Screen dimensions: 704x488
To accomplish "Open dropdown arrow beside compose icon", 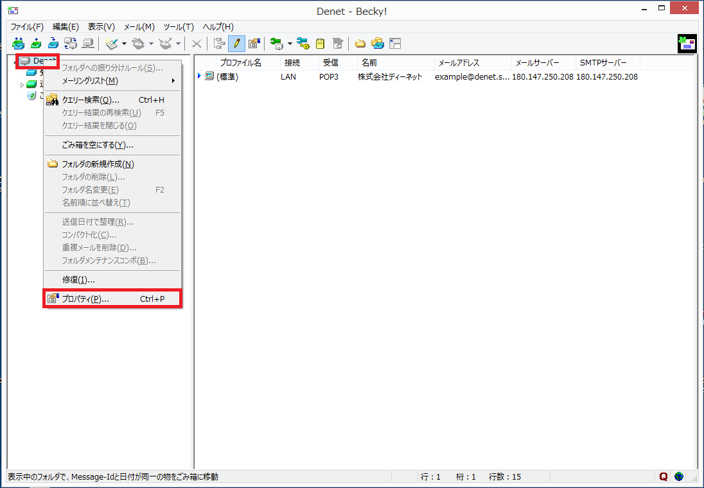I will click(x=125, y=44).
